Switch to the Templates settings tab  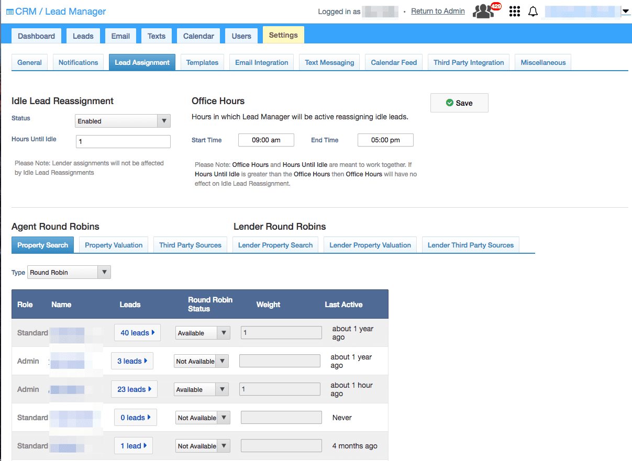(x=202, y=62)
